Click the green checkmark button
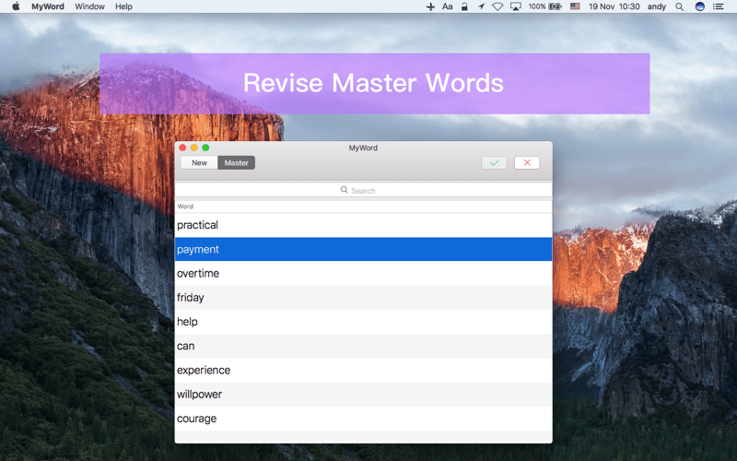Image resolution: width=737 pixels, height=461 pixels. [494, 163]
